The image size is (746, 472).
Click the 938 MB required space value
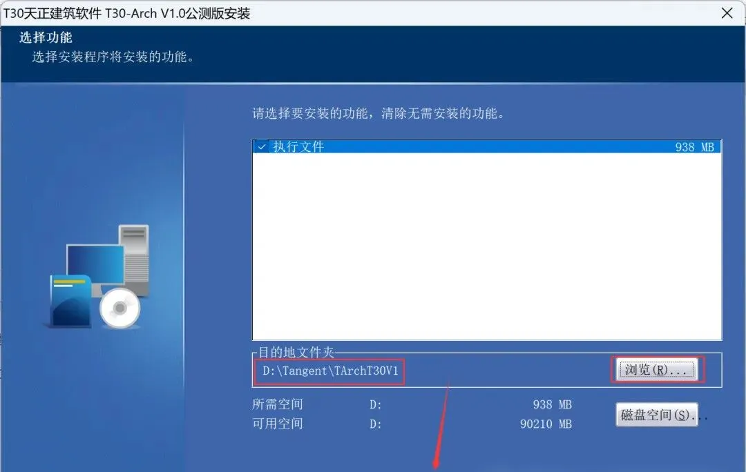[553, 405]
